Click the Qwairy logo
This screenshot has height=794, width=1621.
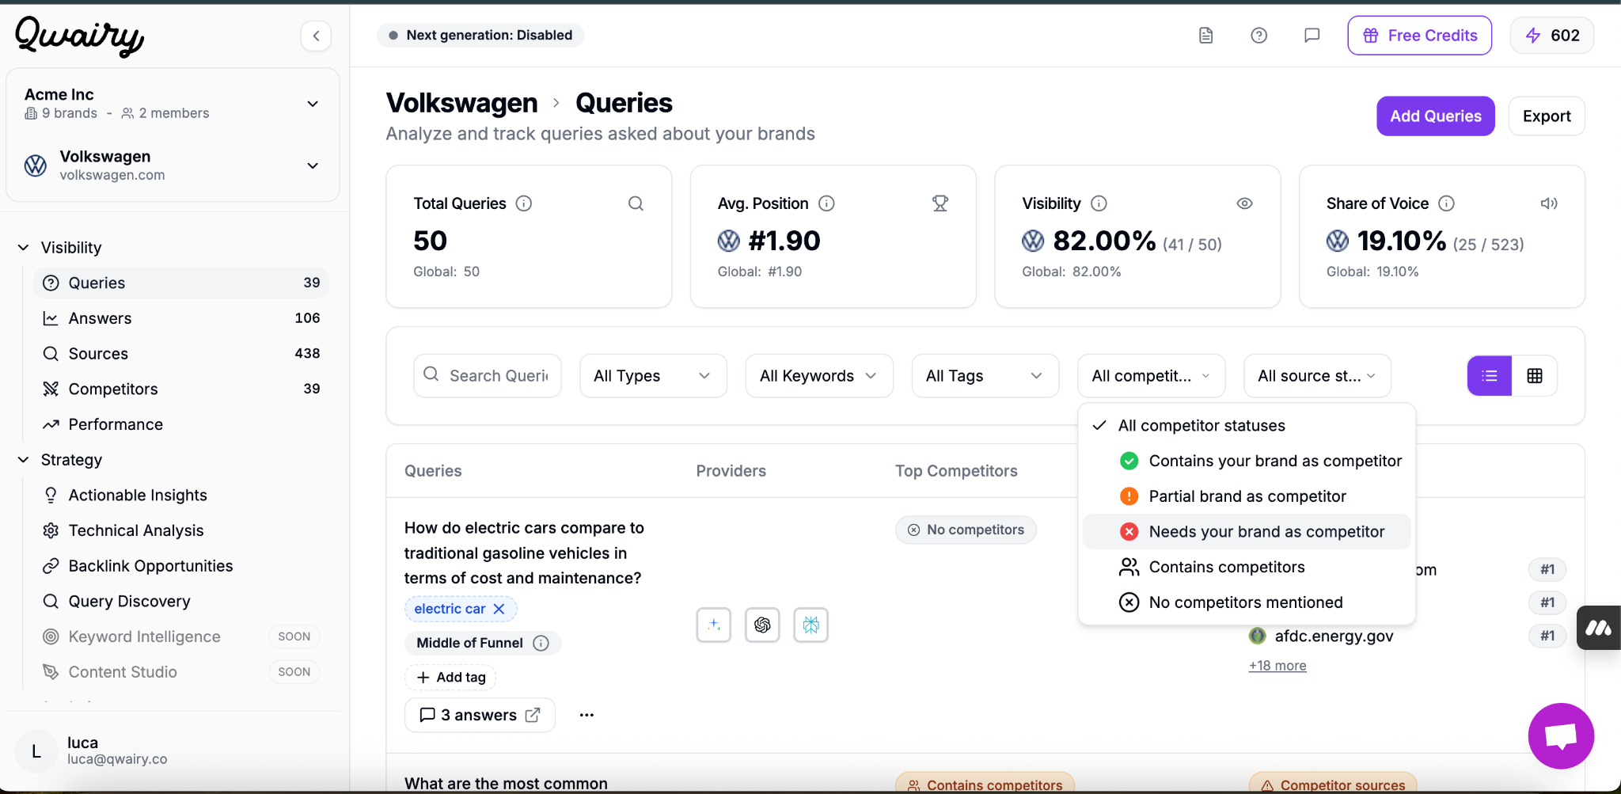point(79,36)
